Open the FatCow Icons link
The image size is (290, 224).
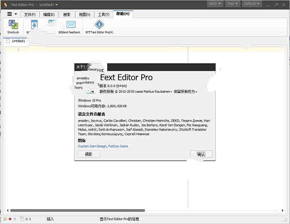(118, 146)
